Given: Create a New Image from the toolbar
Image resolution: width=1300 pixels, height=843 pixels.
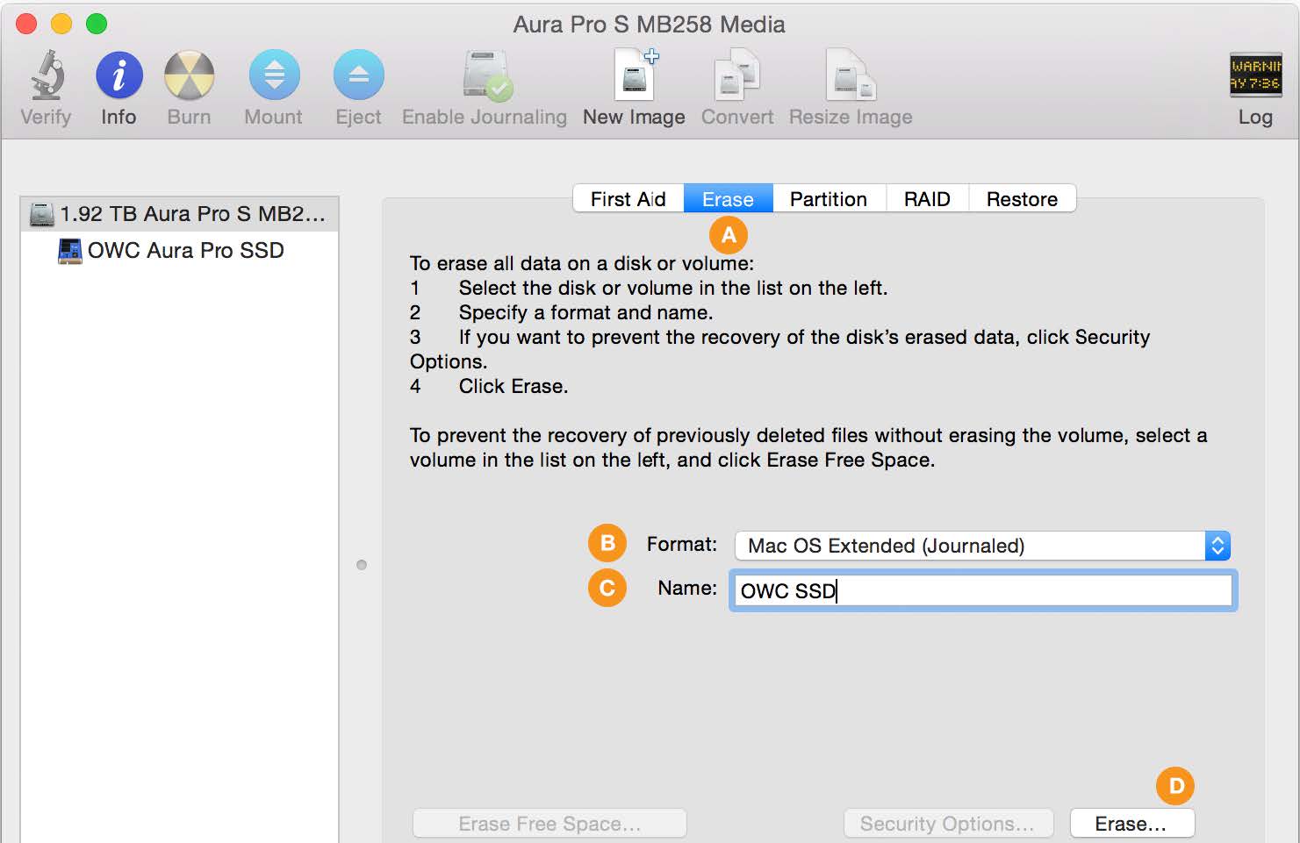Looking at the screenshot, I should 634,83.
